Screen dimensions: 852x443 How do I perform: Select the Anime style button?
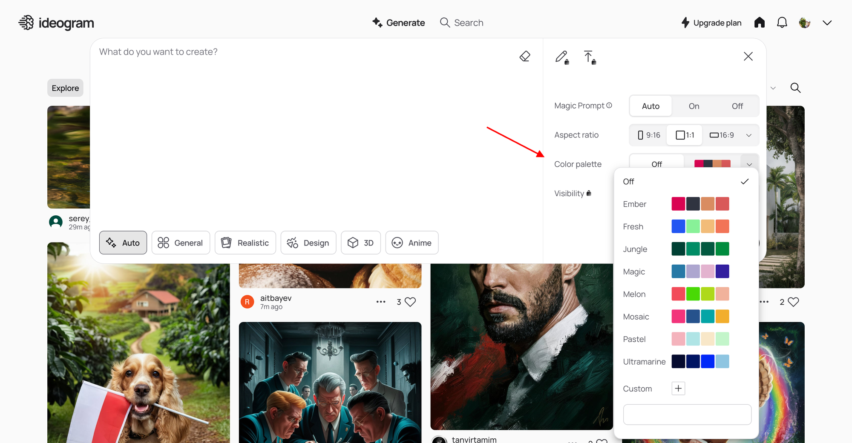412,243
